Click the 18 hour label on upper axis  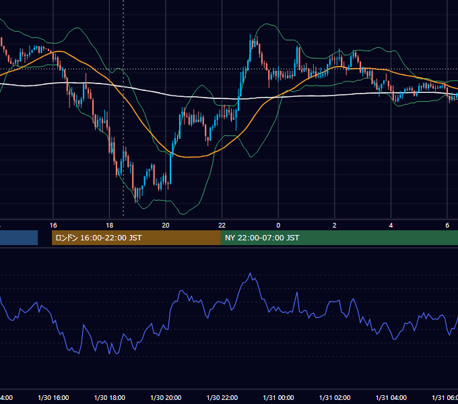pyautogui.click(x=109, y=226)
